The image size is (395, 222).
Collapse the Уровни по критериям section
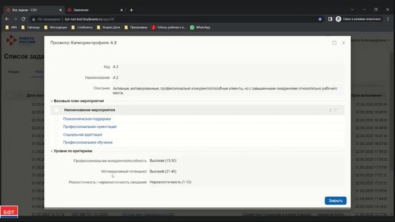pos(52,151)
